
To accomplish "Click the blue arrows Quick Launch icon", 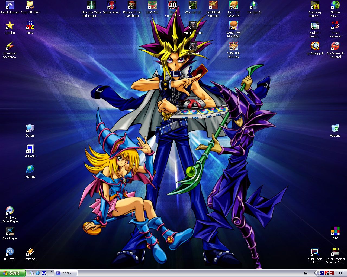I will click(x=44, y=273).
